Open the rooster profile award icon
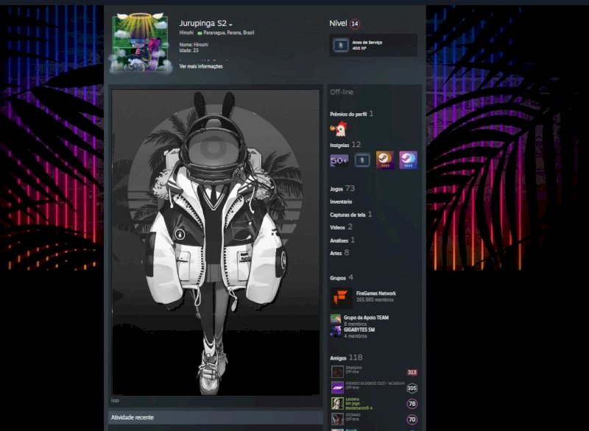Image resolution: width=589 pixels, height=431 pixels. (339, 129)
